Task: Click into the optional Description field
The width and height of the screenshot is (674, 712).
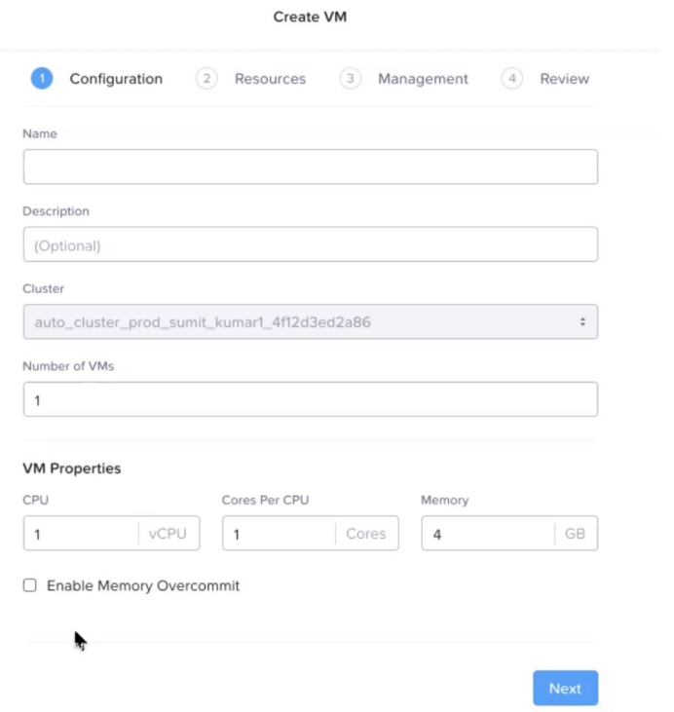Action: coord(311,244)
